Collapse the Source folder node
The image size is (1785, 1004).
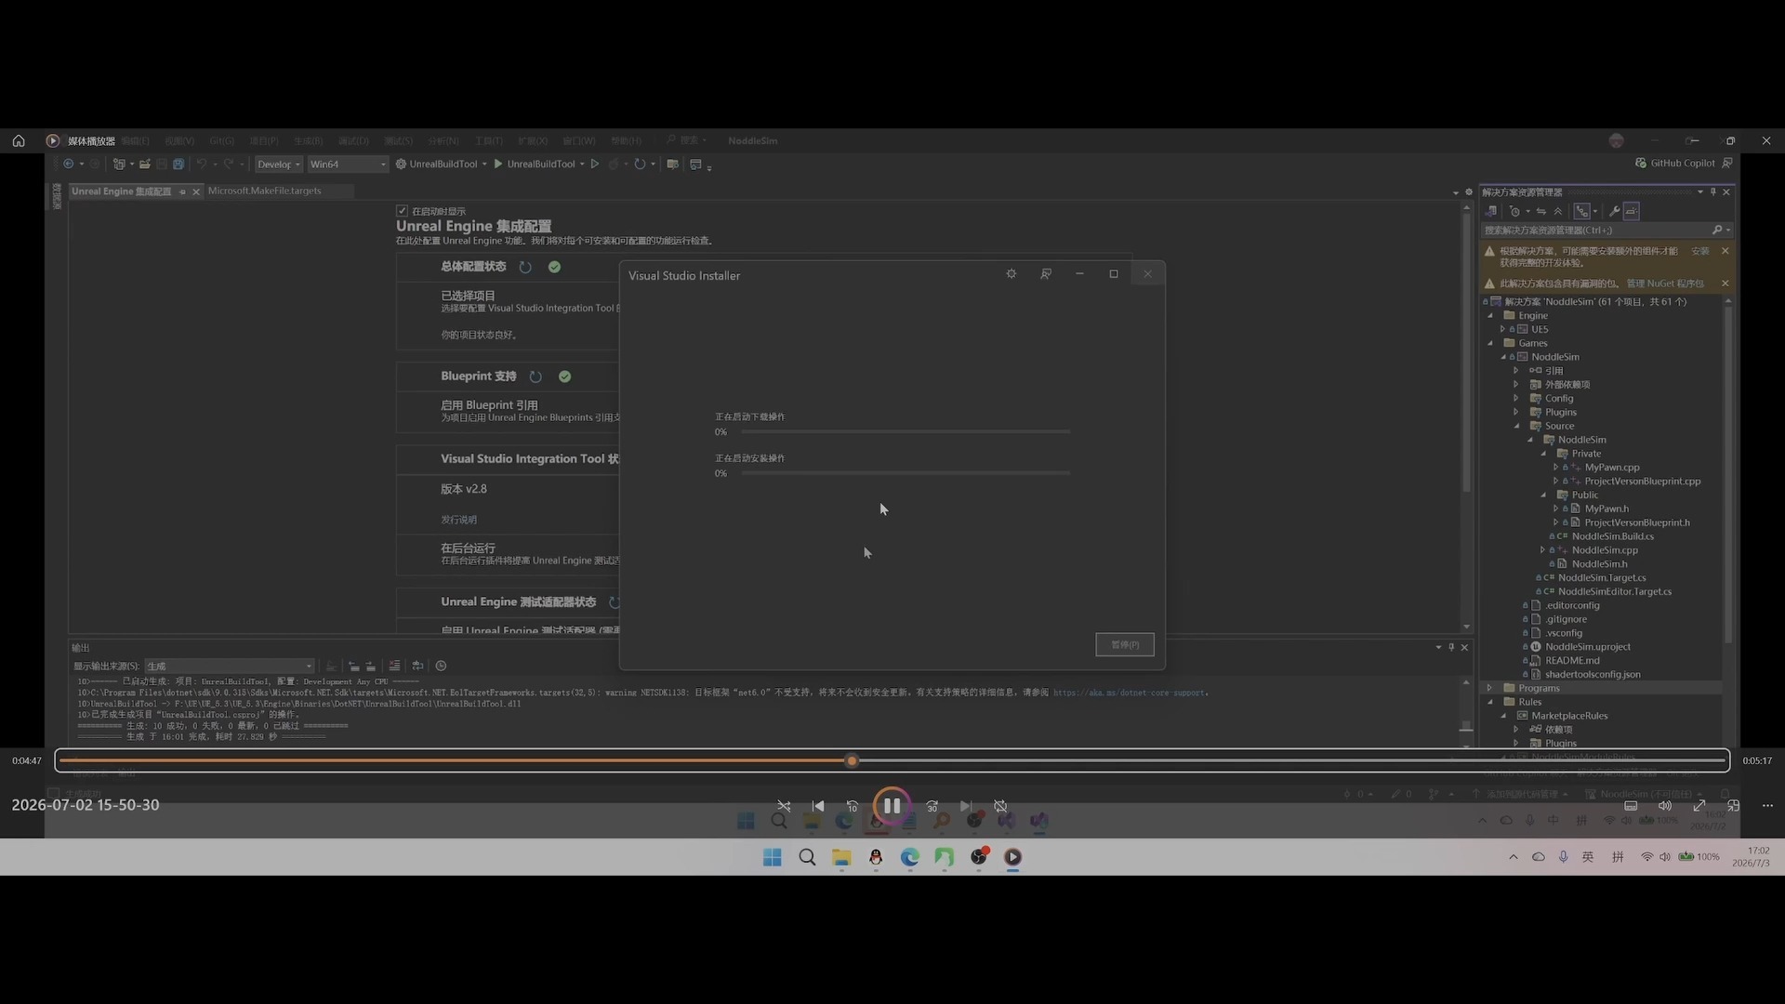coord(1516,427)
